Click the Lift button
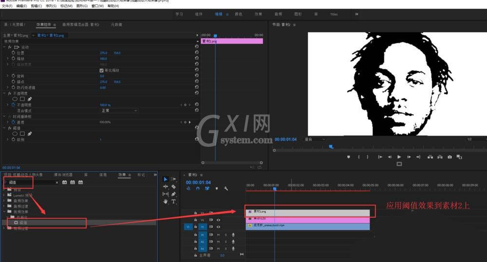 coord(430,157)
